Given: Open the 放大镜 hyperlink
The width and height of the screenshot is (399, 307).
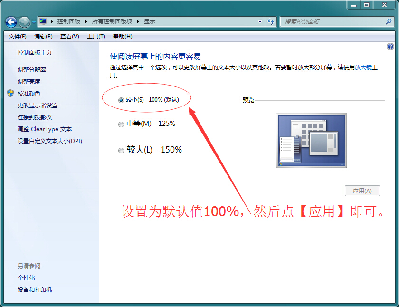Looking at the screenshot, I should (x=363, y=67).
